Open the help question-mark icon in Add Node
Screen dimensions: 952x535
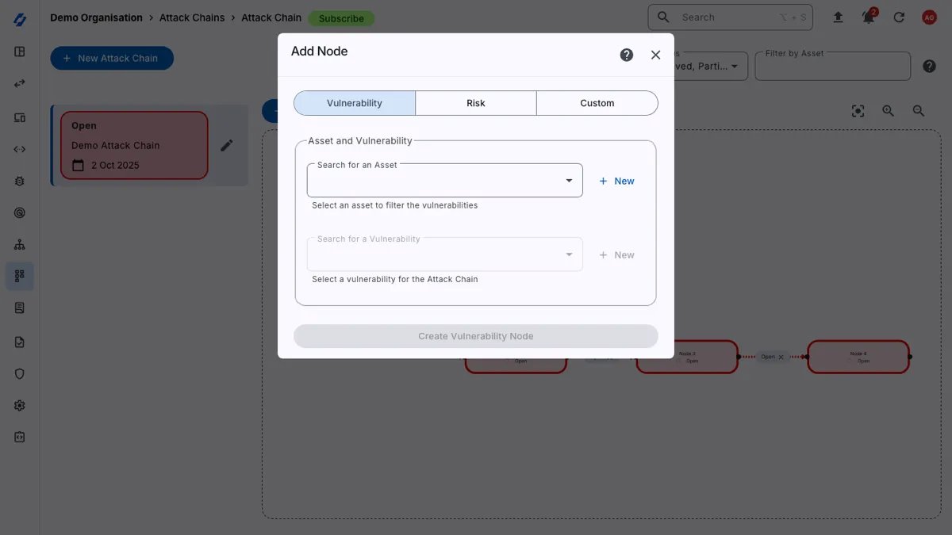click(626, 55)
